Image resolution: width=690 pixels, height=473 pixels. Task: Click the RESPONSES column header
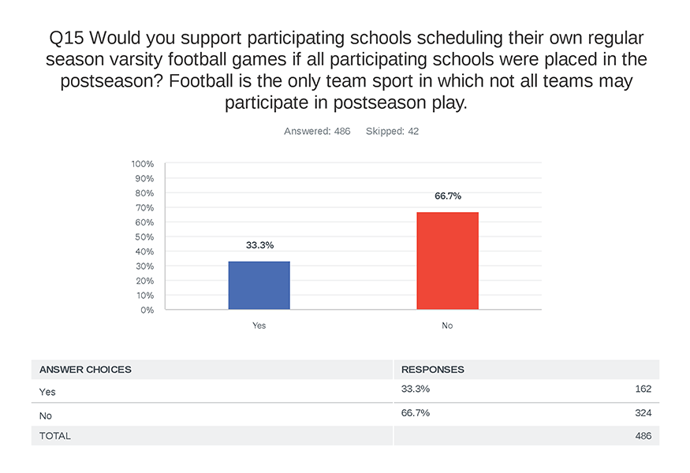coord(433,370)
